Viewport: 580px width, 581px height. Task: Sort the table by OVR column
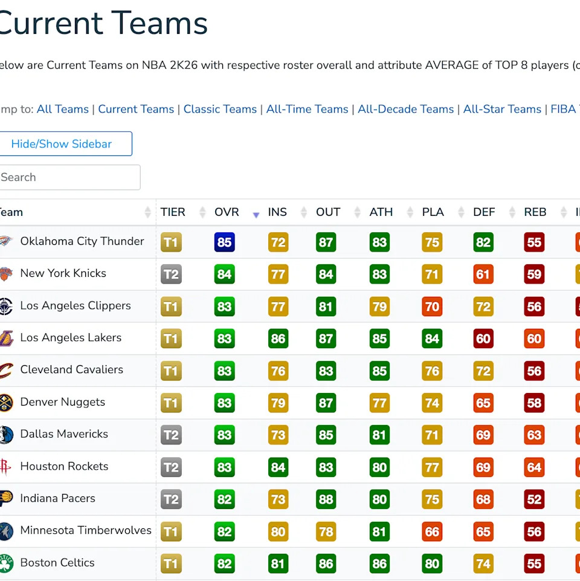pos(227,212)
